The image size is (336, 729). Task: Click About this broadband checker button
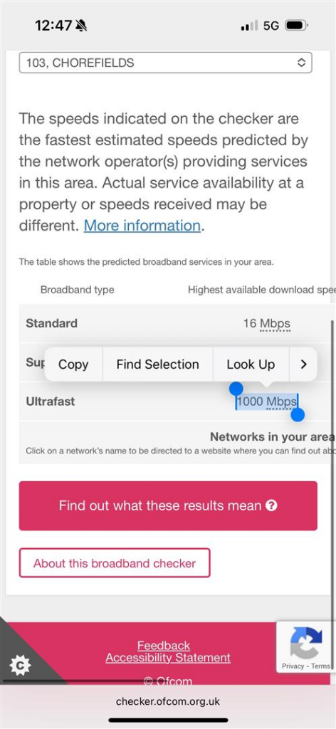coord(115,563)
